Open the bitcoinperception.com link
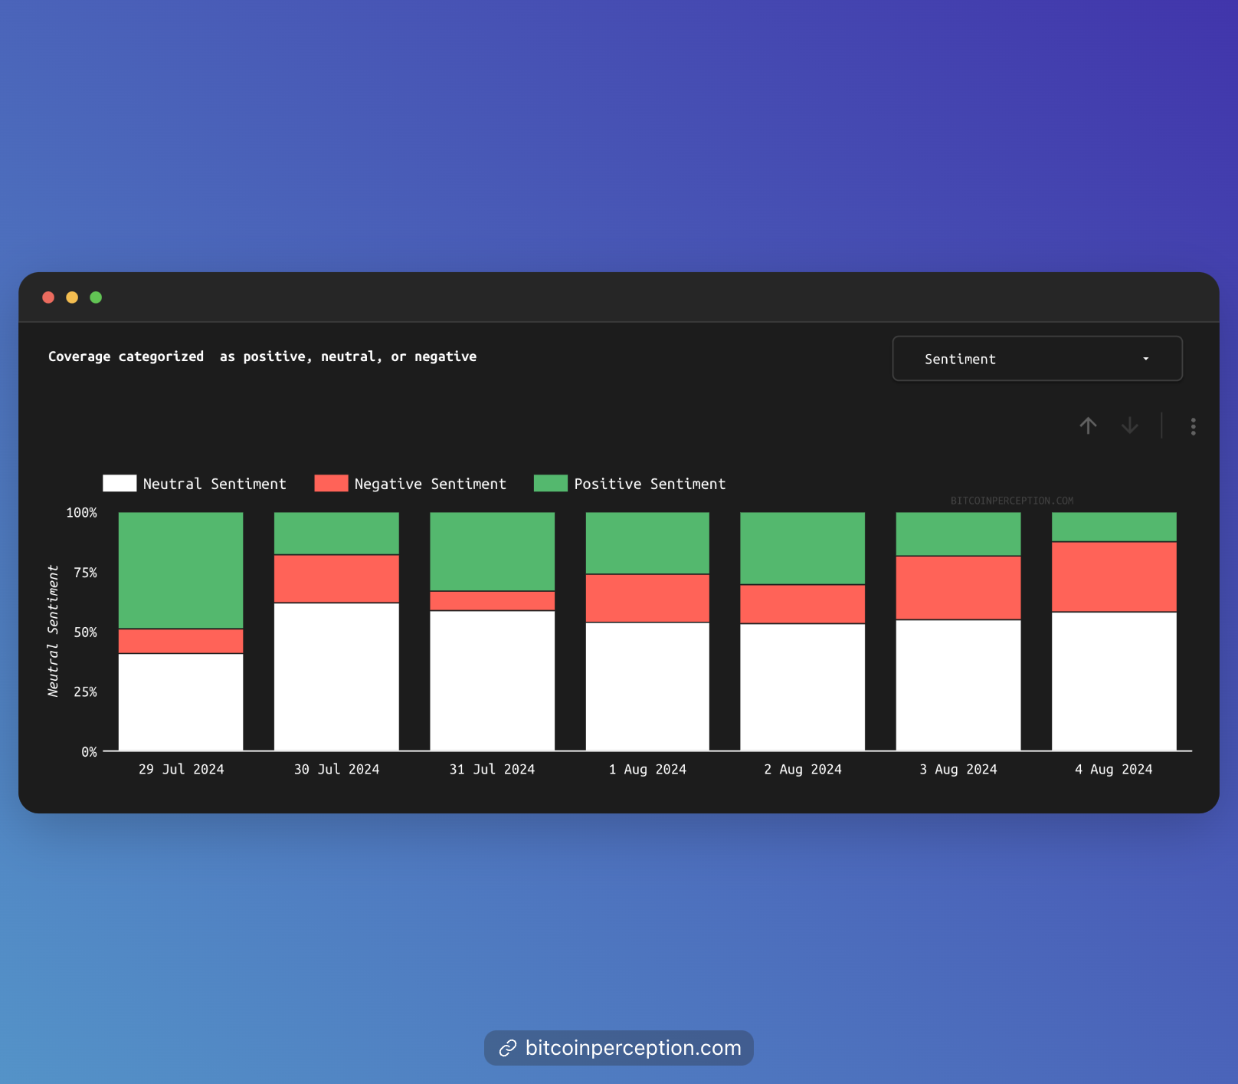This screenshot has width=1238, height=1084. (x=633, y=1048)
